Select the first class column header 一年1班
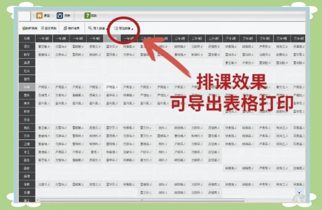Viewport: 322px width, 210px height. pos(44,38)
